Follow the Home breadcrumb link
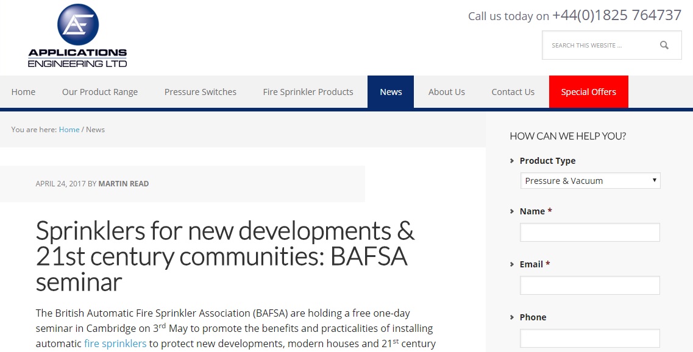Image resolution: width=693 pixels, height=352 pixels. click(69, 129)
